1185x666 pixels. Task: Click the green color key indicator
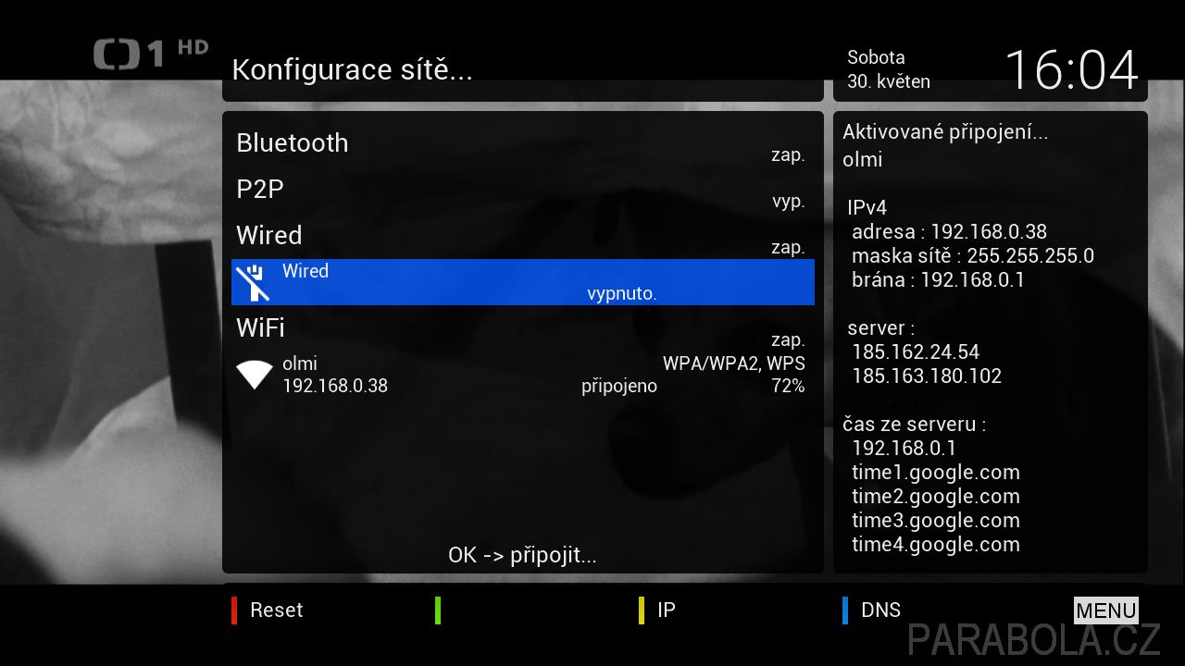point(438,610)
